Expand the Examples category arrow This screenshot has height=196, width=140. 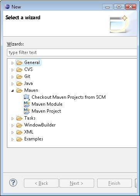12,139
